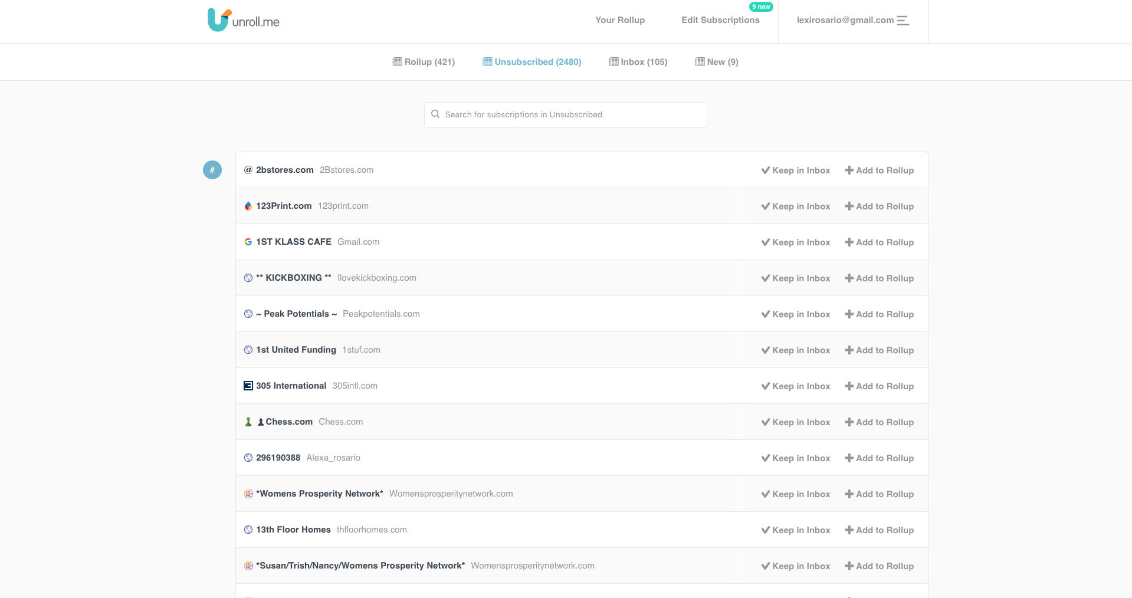The image size is (1132, 598).
Task: Click the 9 new badge
Action: click(761, 6)
